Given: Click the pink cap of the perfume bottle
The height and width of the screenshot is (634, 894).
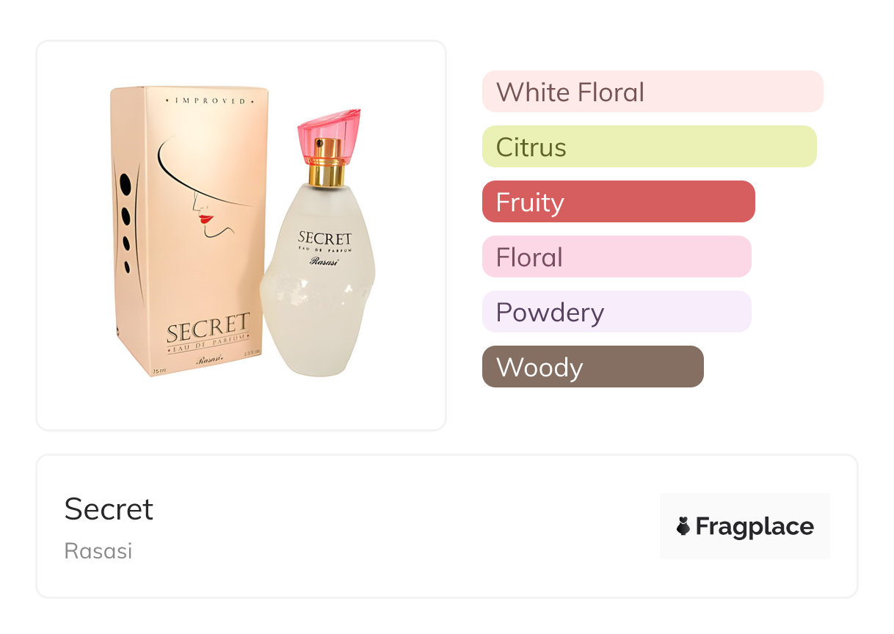Looking at the screenshot, I should click(x=329, y=134).
